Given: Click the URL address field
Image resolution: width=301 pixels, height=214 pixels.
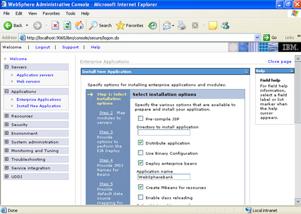Looking at the screenshot, I should (140, 38).
